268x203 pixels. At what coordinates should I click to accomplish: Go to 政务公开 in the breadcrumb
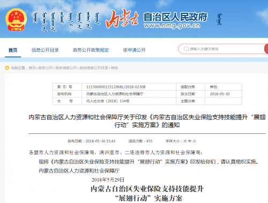tap(46, 68)
